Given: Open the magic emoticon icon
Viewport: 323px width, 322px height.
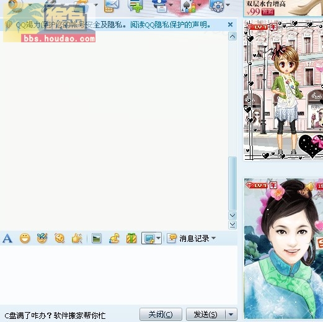Looking at the screenshot, I should 42,238.
